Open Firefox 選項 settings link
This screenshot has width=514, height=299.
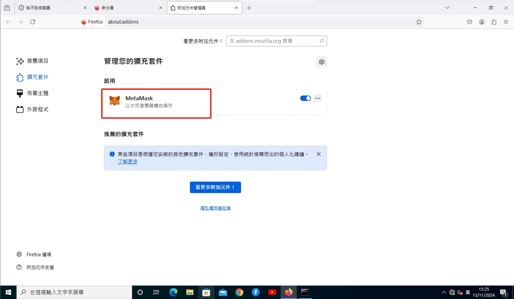(x=34, y=255)
